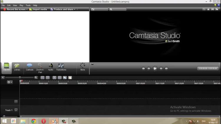
Task: Click Produce and share button
Action: click(62, 9)
